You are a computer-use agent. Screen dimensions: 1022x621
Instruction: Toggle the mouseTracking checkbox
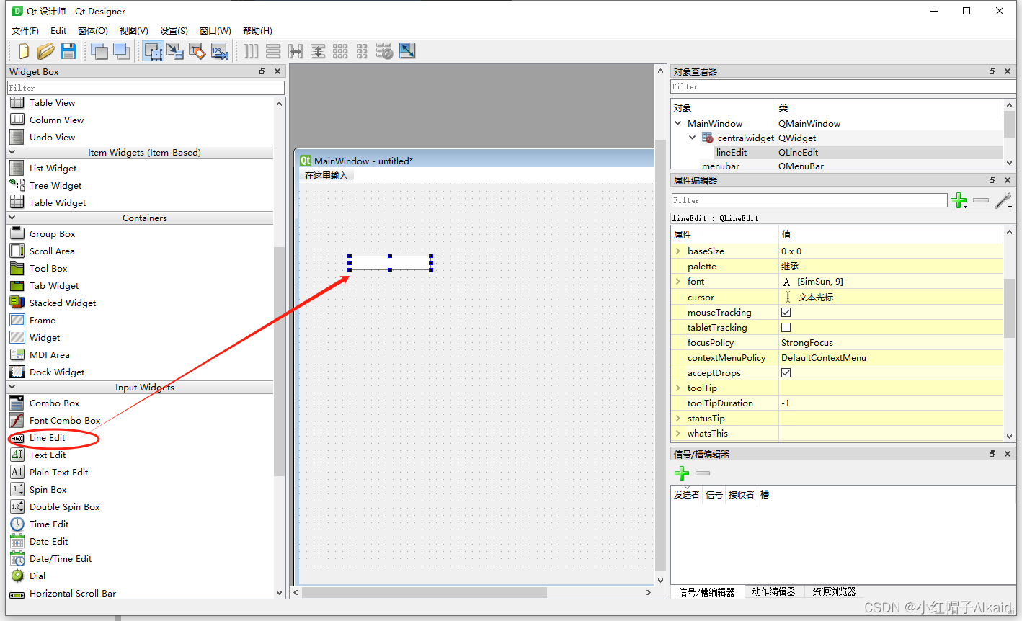786,313
